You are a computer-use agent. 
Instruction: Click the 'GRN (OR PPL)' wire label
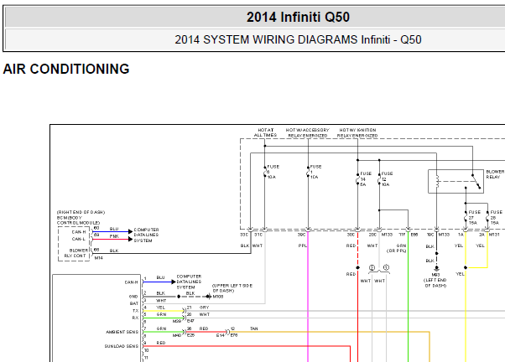click(x=397, y=248)
